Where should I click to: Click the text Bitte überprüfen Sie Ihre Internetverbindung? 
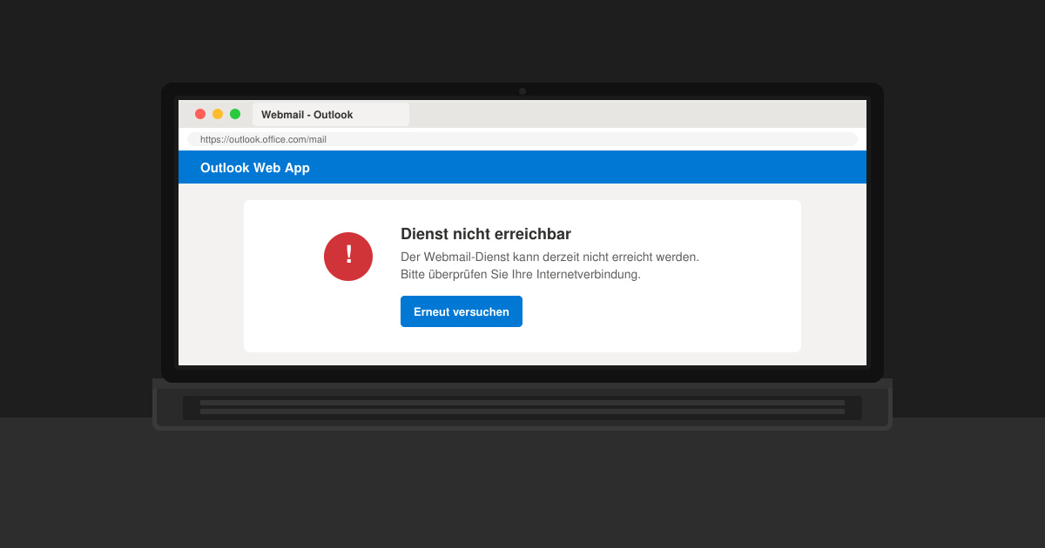click(521, 275)
